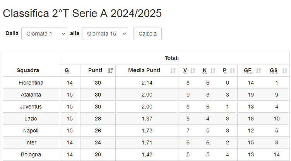Open the Giornata 1 start dropdown
Screen dimensions: 291x161
tap(45, 34)
